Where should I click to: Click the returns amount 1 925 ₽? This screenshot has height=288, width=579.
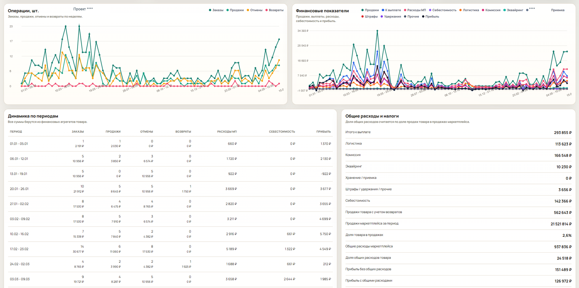pyautogui.click(x=186, y=267)
